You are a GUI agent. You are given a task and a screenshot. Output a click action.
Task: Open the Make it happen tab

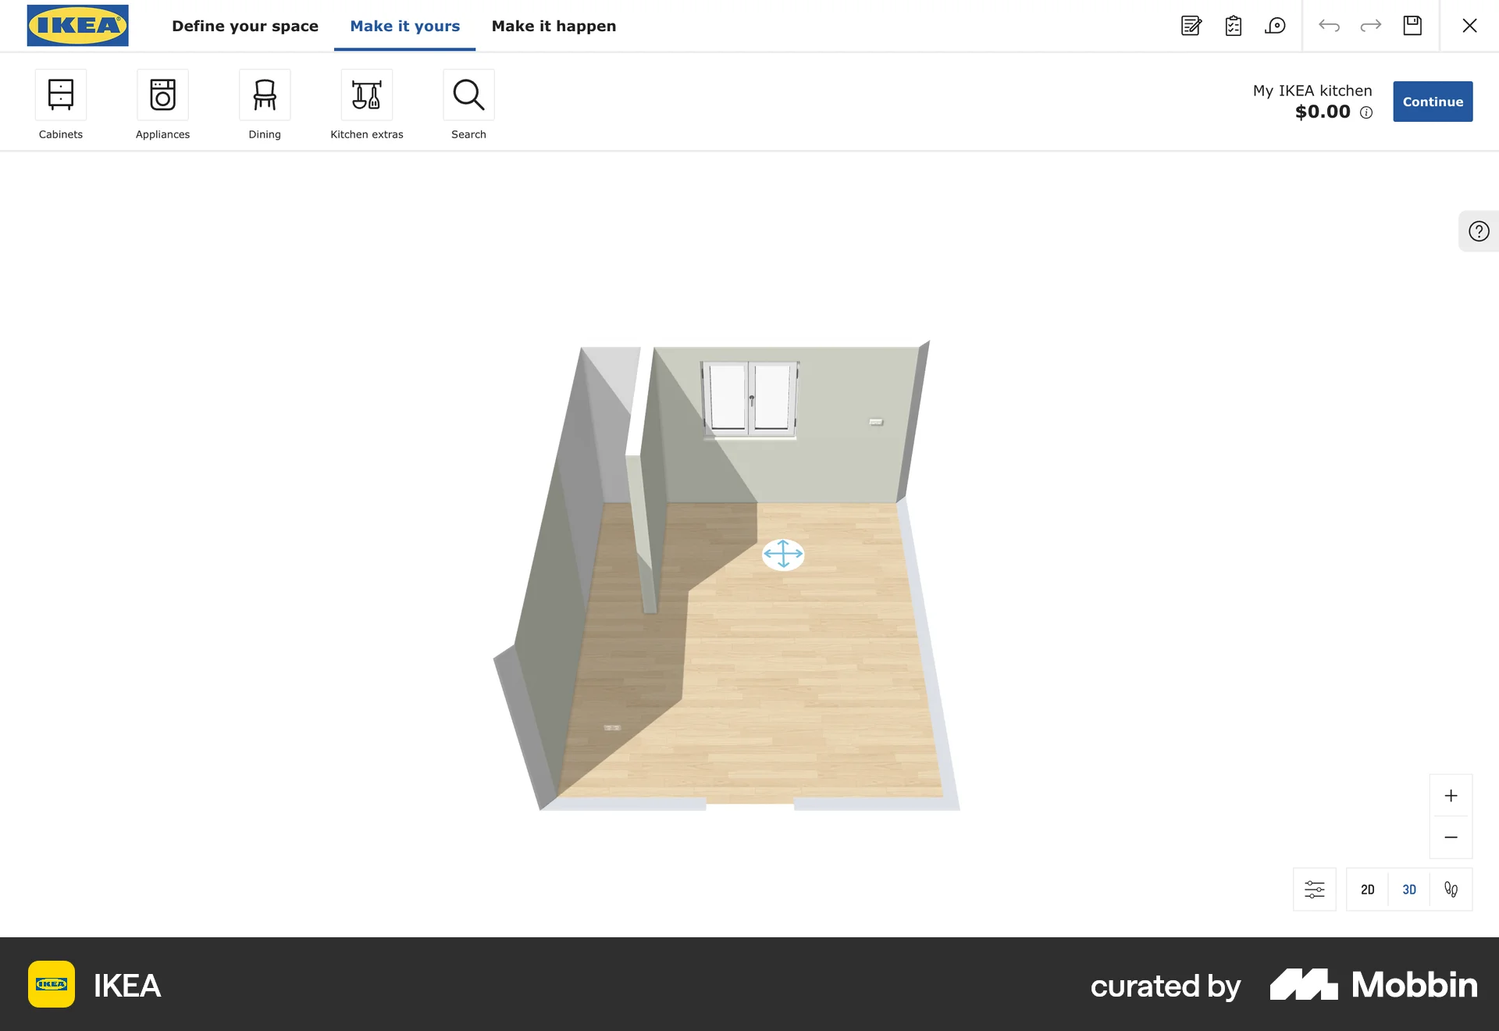(x=554, y=26)
